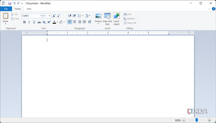Open the Customize Quick Access Toolbar arrow
Viewport: 216px width, 123px height.
pyautogui.click(x=22, y=4)
